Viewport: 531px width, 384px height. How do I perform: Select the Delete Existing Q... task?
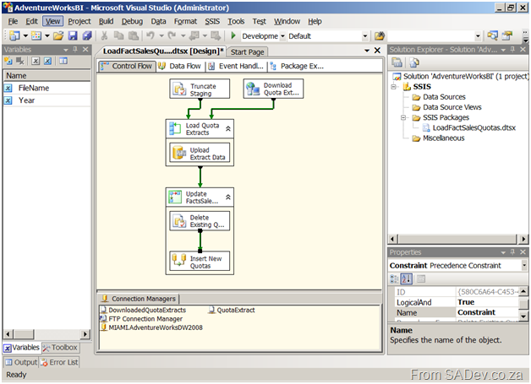coord(200,221)
